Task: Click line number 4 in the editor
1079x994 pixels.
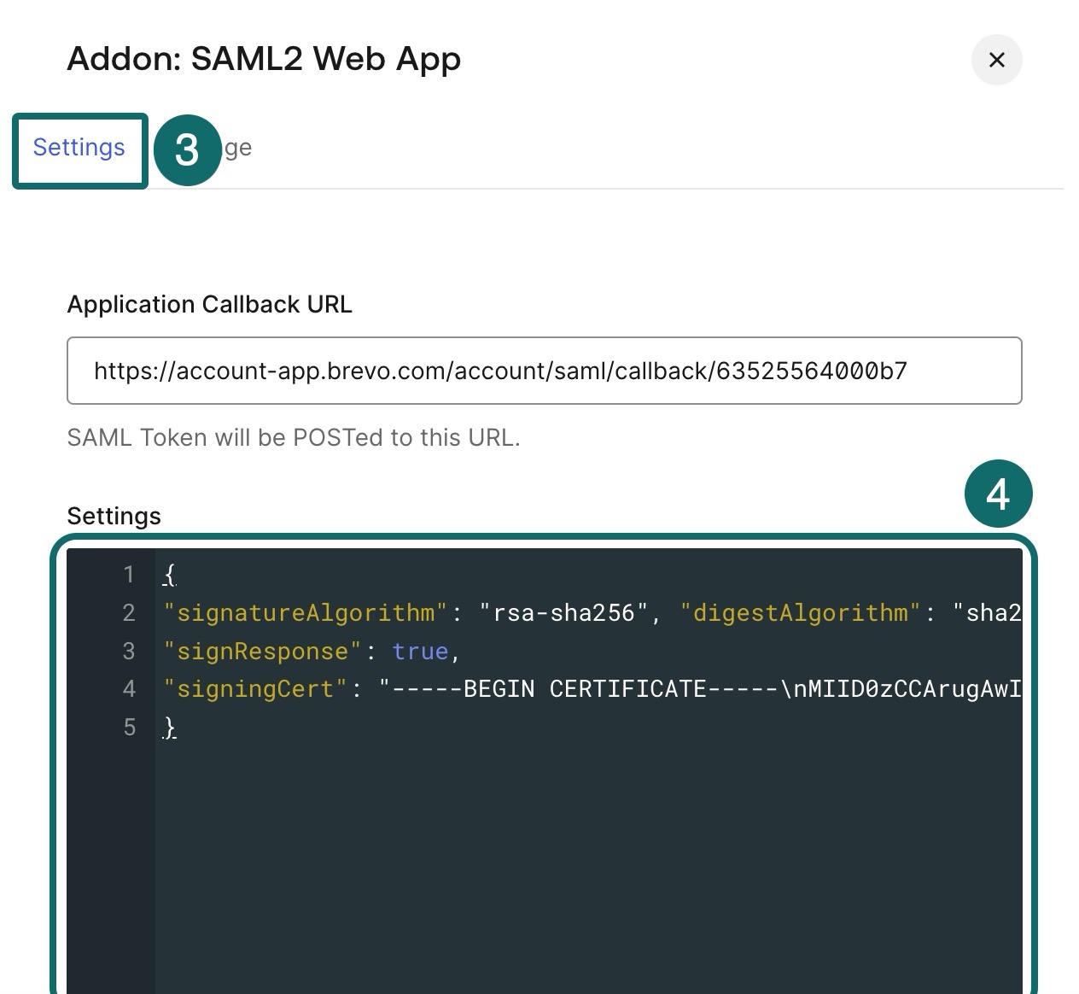Action: tap(129, 689)
